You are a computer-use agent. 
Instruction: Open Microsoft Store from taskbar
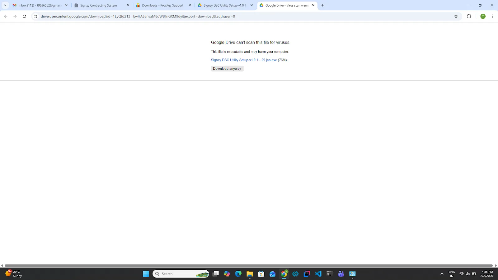coord(261,274)
